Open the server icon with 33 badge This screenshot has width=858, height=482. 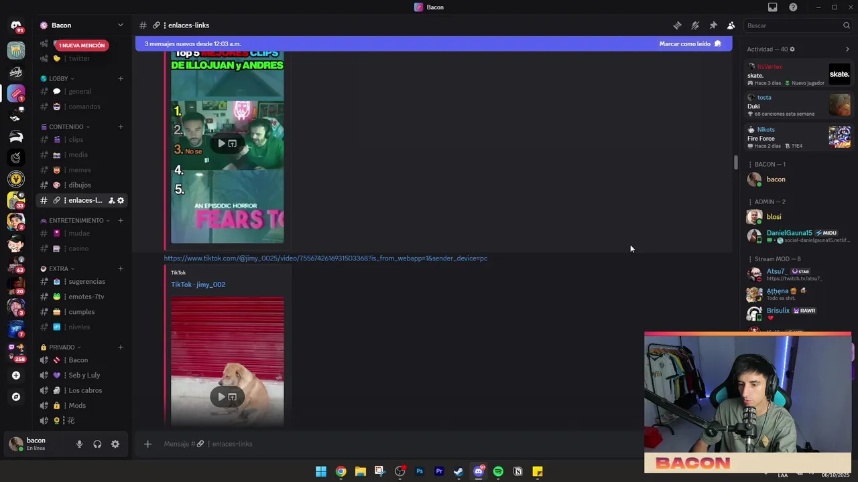tap(16, 200)
